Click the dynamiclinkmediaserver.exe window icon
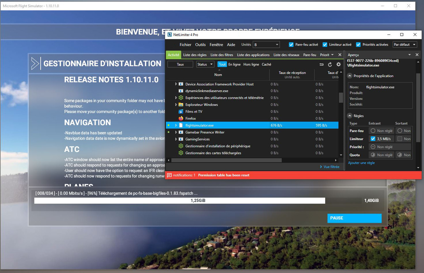 [x=181, y=91]
